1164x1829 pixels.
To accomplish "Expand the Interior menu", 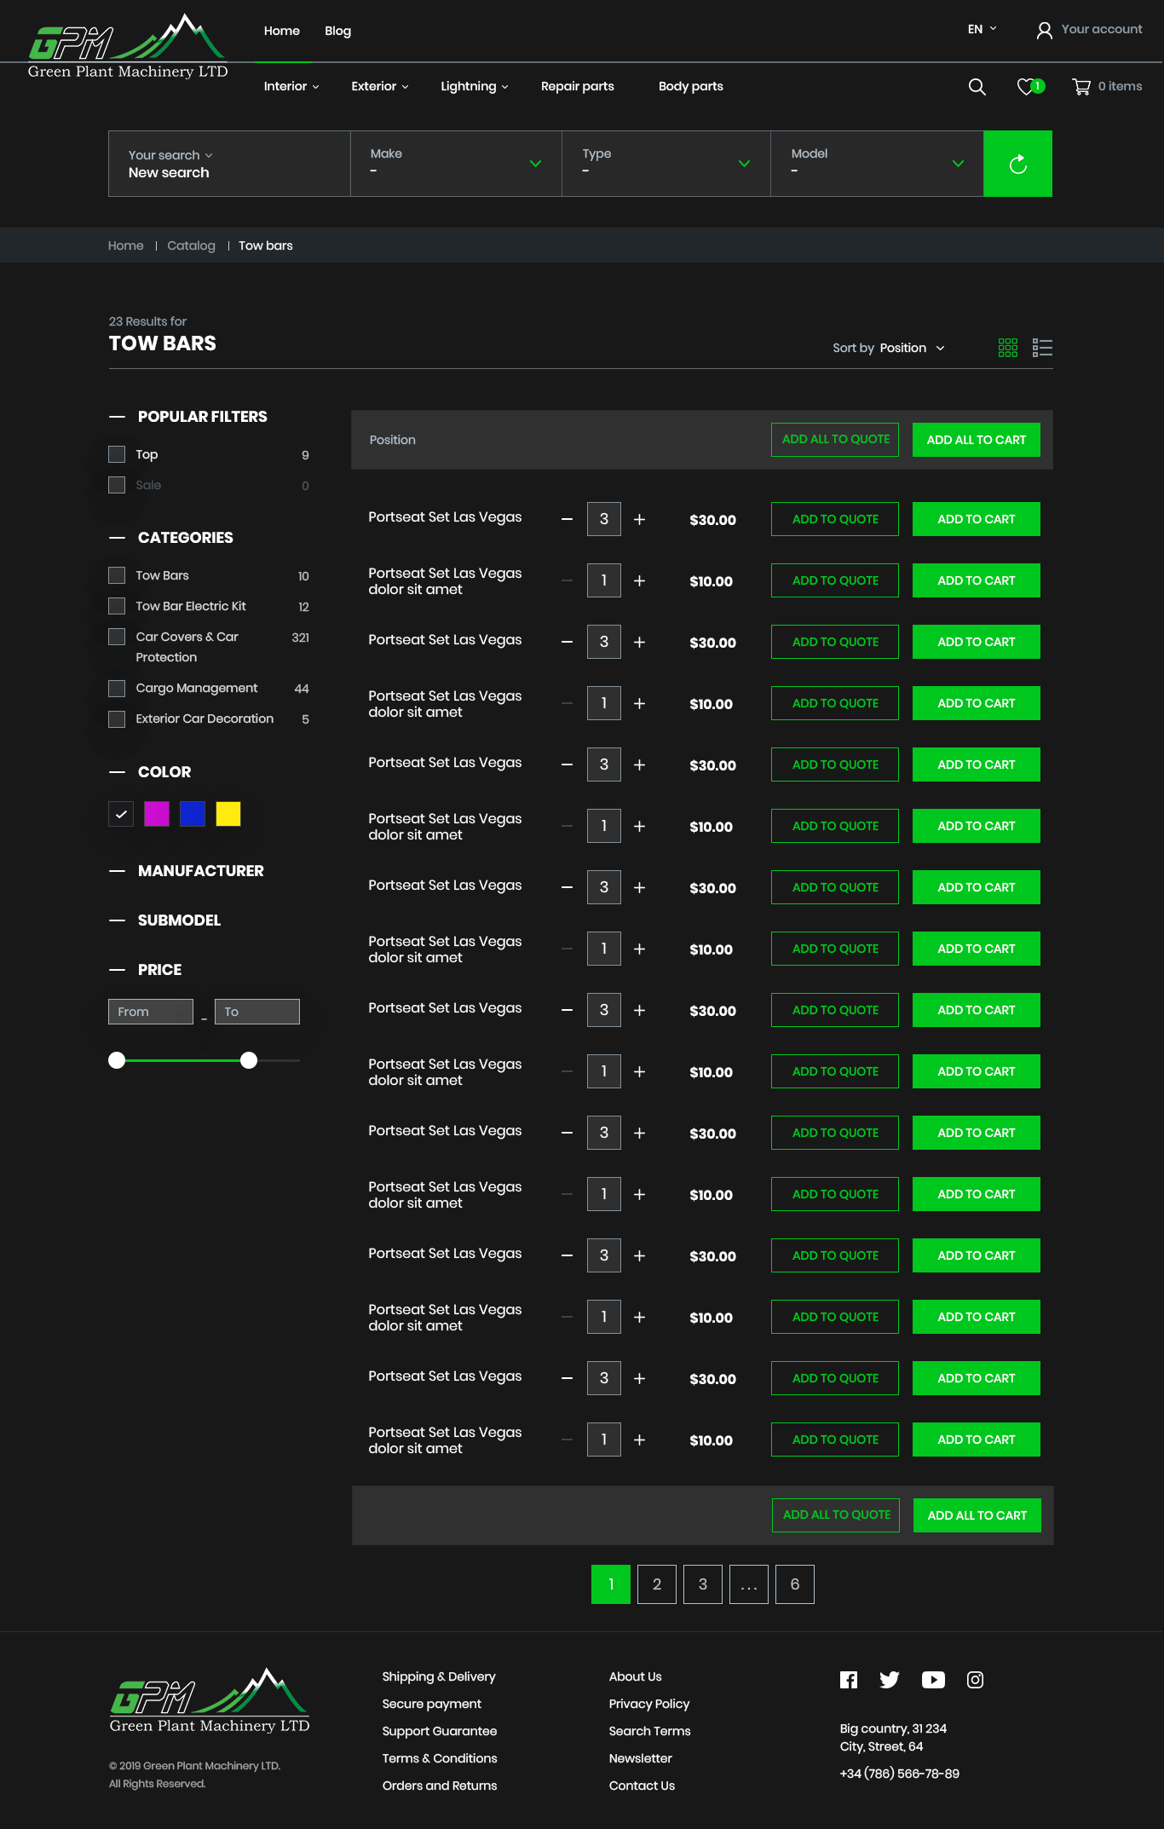I will 291,86.
